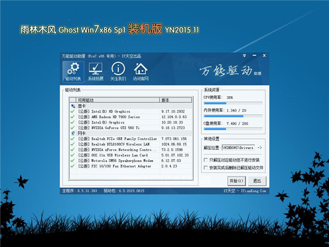Open the title bar dropdown menu arrow
The image size is (329, 247).
click(x=244, y=56)
